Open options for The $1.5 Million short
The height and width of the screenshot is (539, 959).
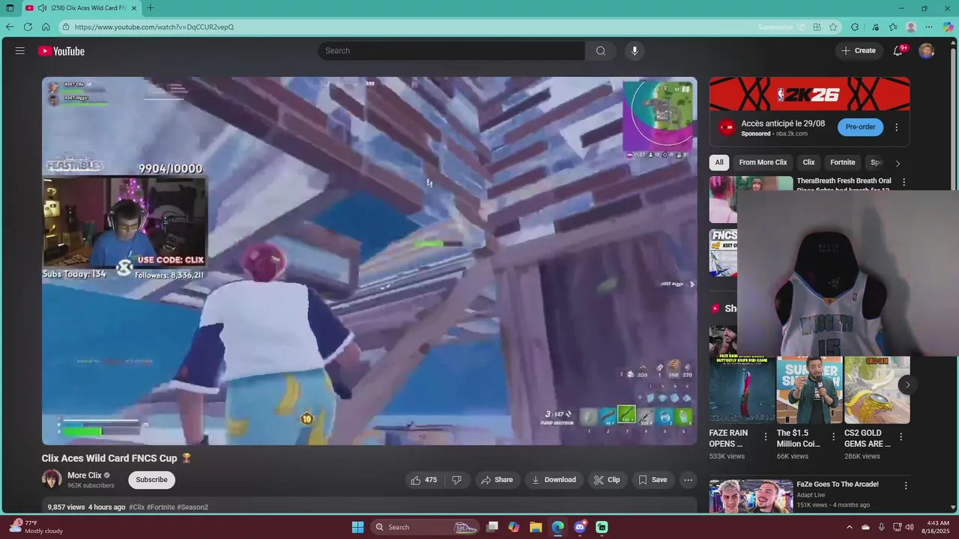coord(832,437)
